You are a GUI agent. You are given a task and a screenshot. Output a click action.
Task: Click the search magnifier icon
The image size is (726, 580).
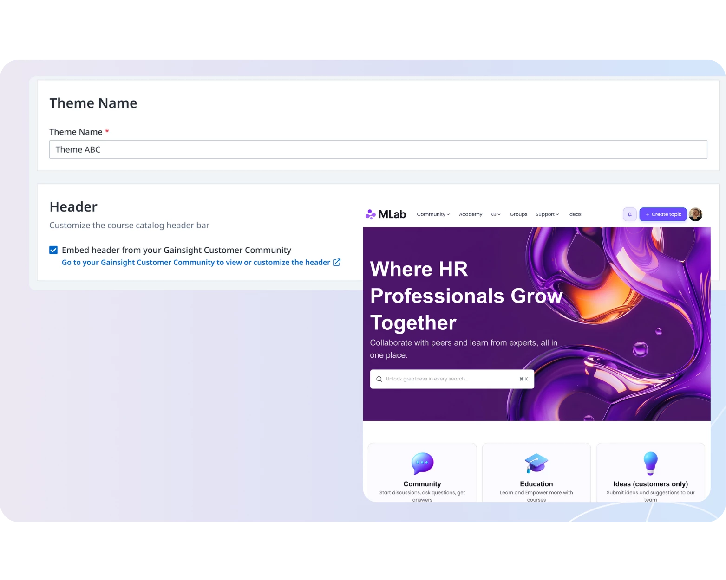point(379,379)
